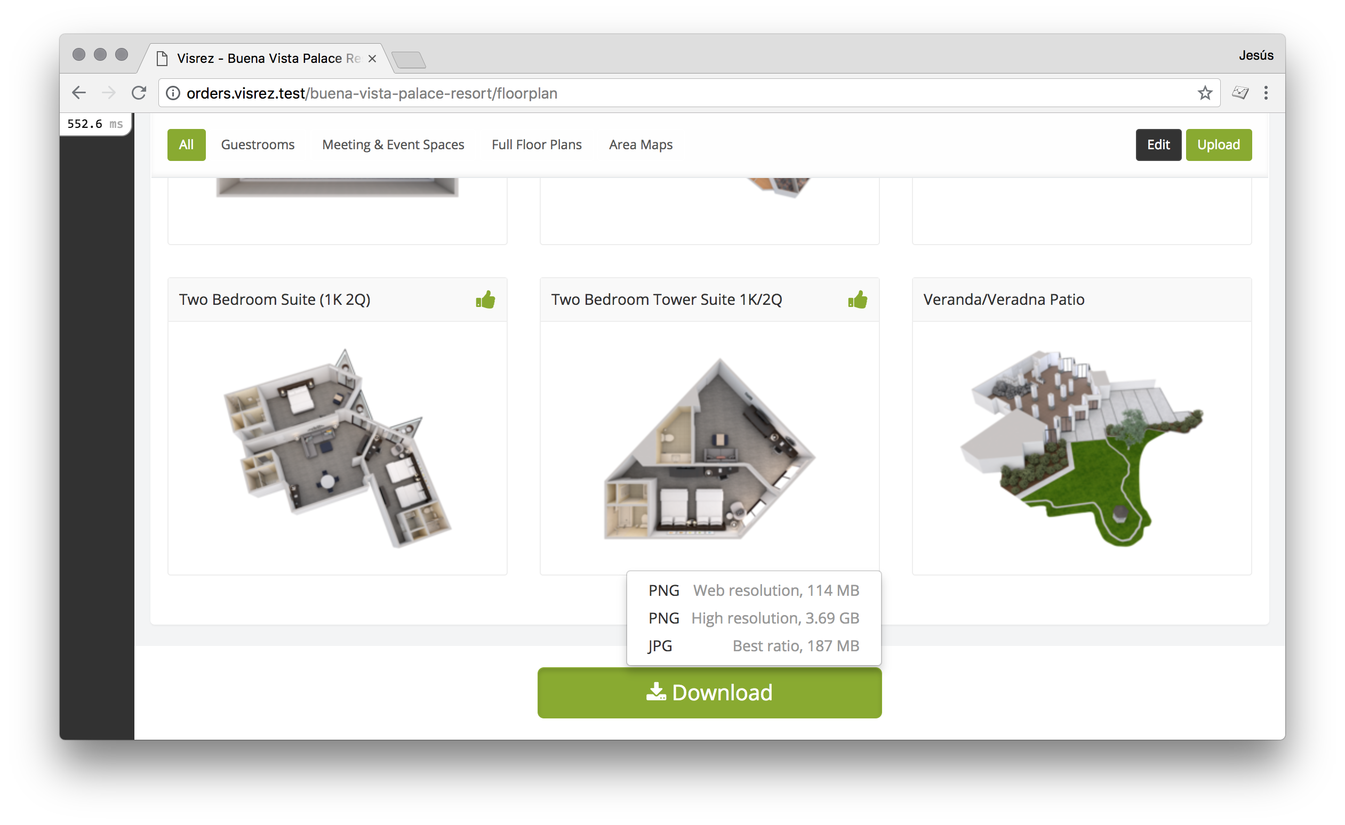1345x825 pixels.
Task: Click thumbs-up on Two Bedroom Tower Suite 1K/2Q
Action: pyautogui.click(x=858, y=300)
